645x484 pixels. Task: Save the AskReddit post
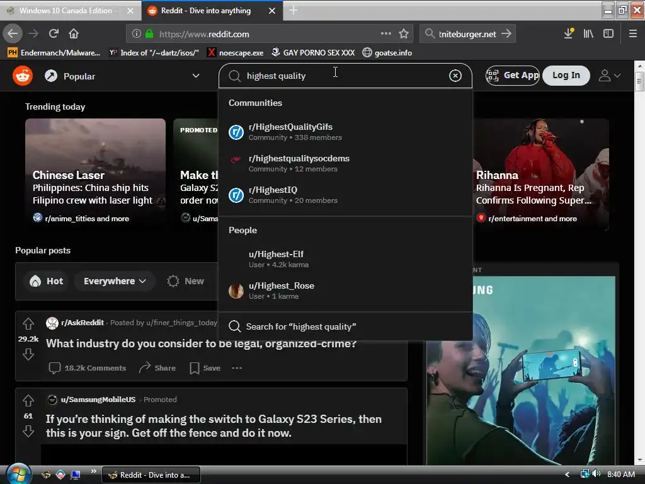(205, 368)
